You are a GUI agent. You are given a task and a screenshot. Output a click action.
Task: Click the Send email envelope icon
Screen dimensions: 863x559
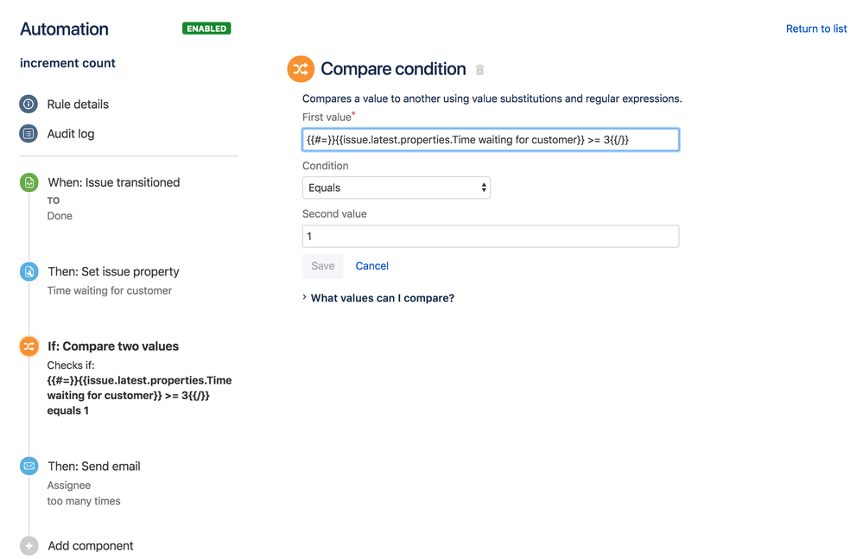coord(29,466)
